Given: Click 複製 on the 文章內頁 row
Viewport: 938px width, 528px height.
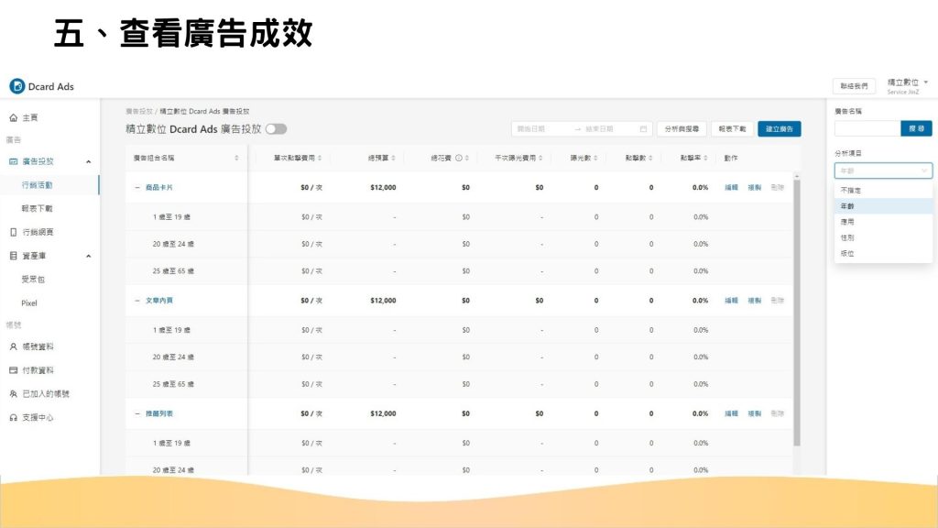Looking at the screenshot, I should click(x=755, y=301).
